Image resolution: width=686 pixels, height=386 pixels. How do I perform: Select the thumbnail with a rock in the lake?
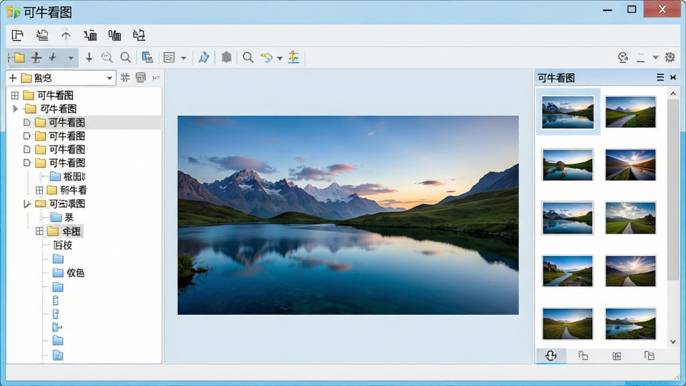568,165
